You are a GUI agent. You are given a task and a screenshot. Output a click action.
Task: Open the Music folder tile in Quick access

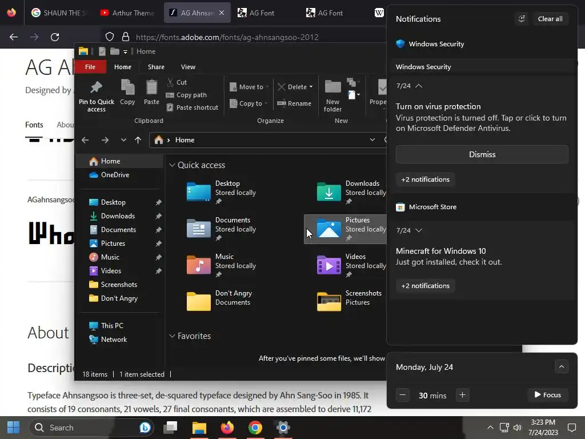pyautogui.click(x=221, y=265)
